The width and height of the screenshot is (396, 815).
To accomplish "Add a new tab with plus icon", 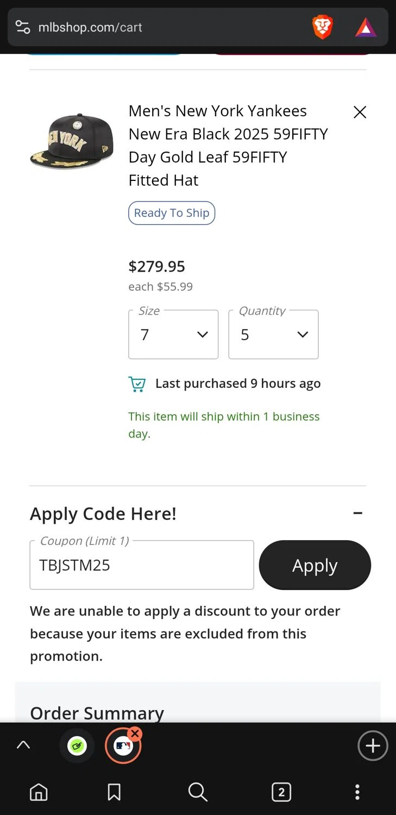I will [x=373, y=746].
